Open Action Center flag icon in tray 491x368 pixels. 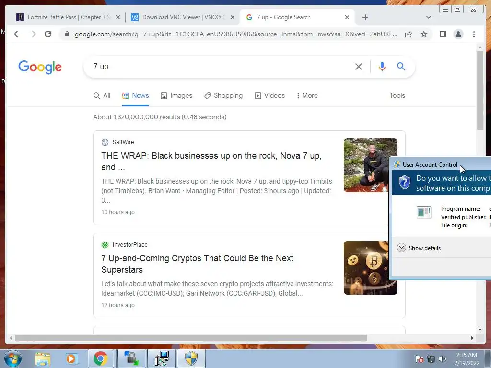[420, 359]
